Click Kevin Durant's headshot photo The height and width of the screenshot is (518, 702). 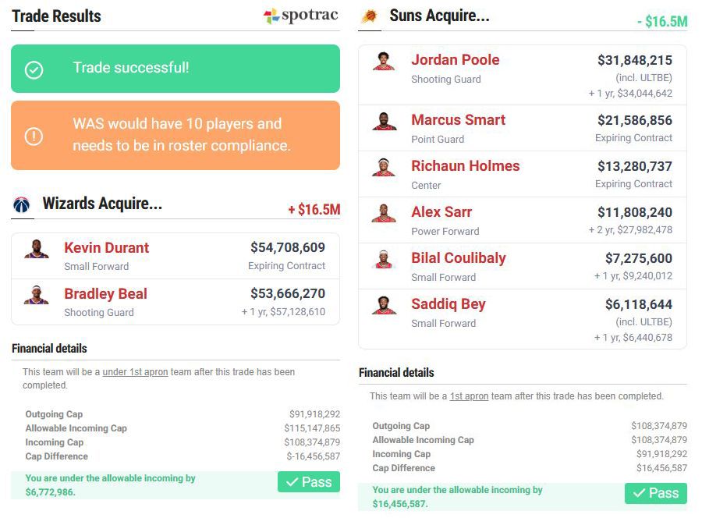(36, 250)
